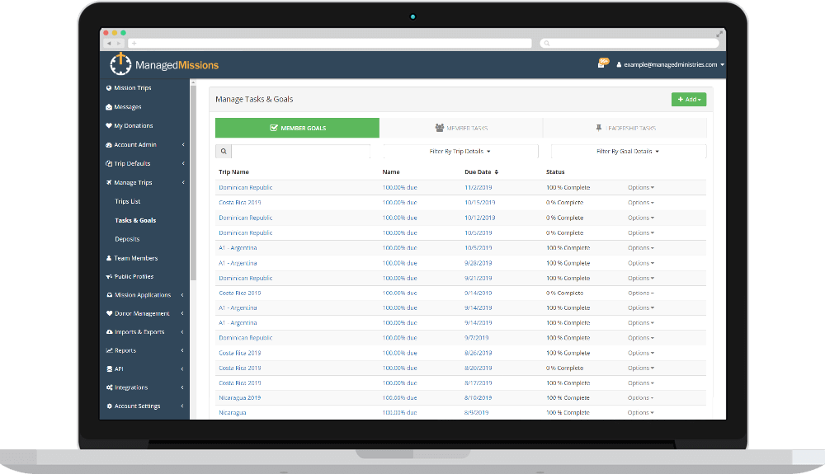The width and height of the screenshot is (825, 474).
Task: Click the goal search input field
Action: 301,152
